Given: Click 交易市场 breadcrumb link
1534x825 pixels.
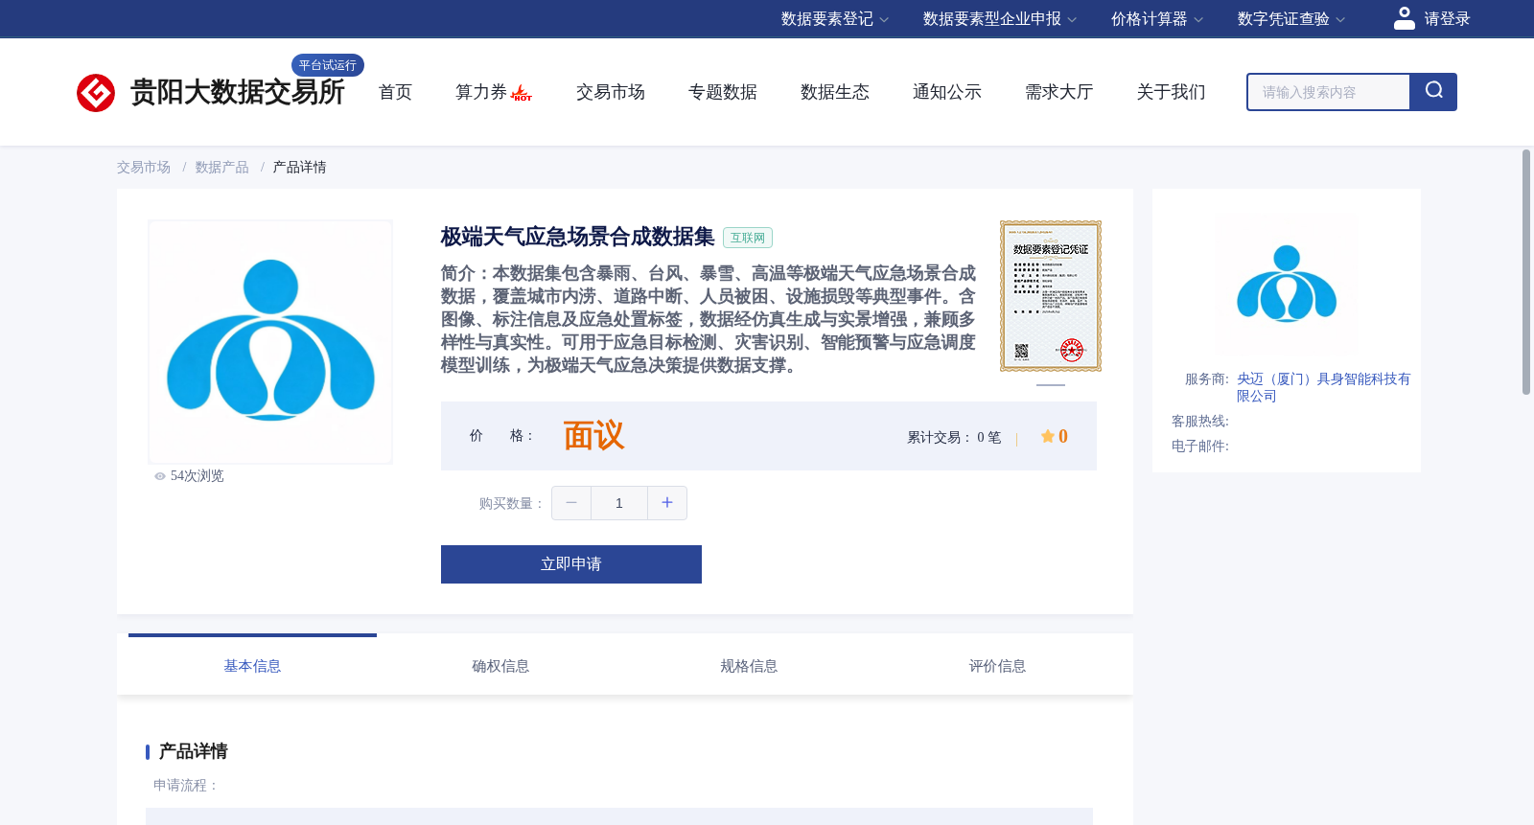Looking at the screenshot, I should (x=144, y=168).
